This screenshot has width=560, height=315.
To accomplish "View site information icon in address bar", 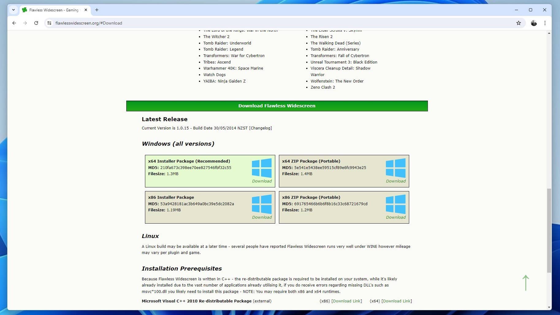I will pos(49,23).
